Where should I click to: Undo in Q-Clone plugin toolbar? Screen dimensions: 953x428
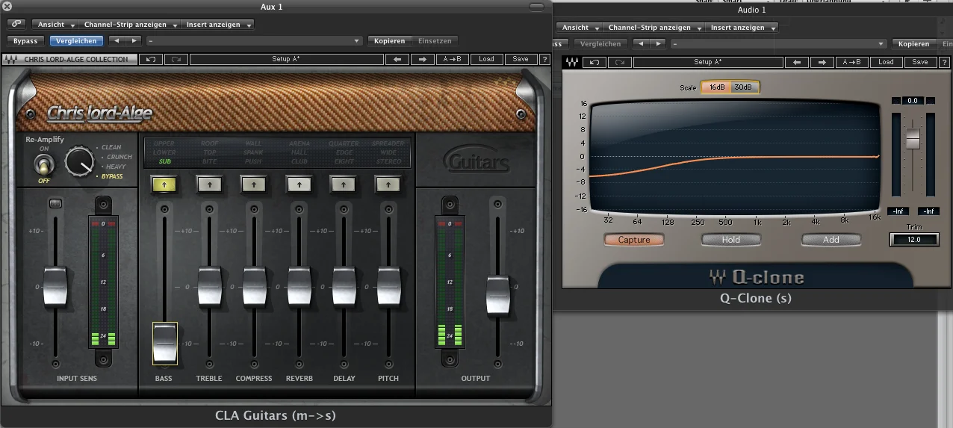click(x=595, y=62)
